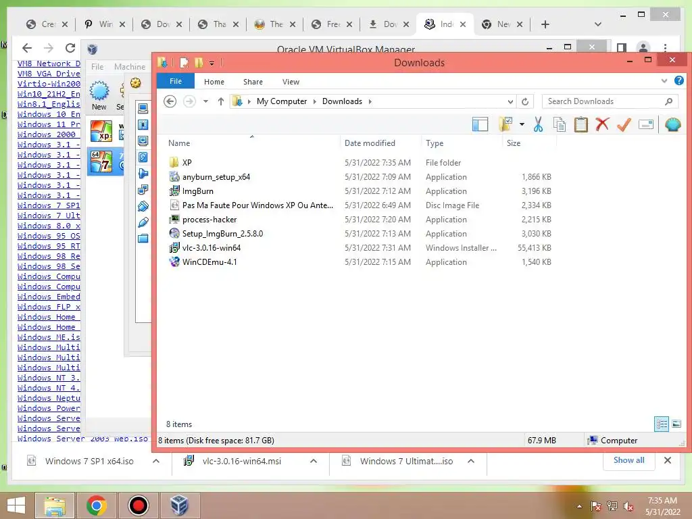Expand the address bar history dropdown
Viewport: 692px width, 519px height.
[x=510, y=101]
